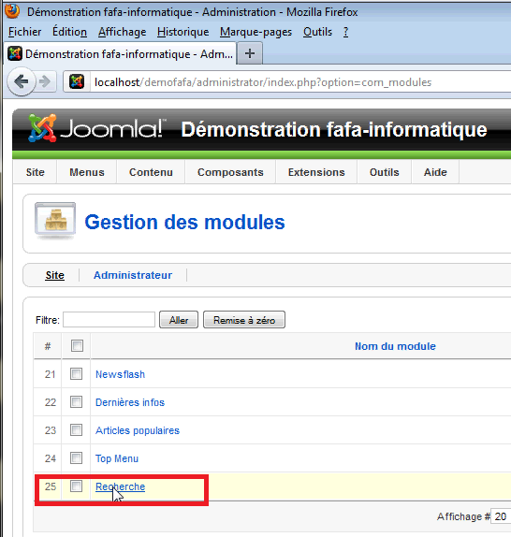
Task: Open the Marque-pages menu
Action: click(255, 32)
